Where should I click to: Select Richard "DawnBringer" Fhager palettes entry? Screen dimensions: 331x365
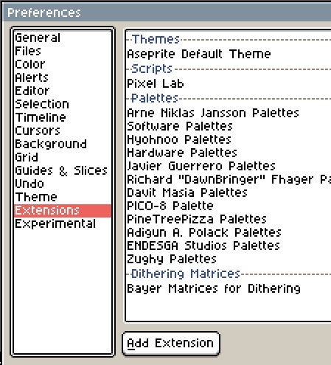229,179
